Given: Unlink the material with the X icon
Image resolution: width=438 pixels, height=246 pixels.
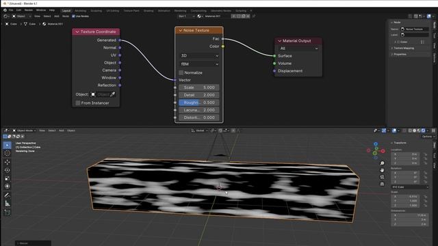Looking at the screenshot, I should click(x=248, y=16).
